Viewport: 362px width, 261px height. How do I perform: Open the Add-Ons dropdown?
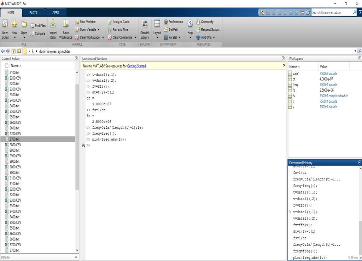coord(214,37)
